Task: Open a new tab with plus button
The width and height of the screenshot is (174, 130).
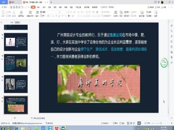Action: point(51,2)
